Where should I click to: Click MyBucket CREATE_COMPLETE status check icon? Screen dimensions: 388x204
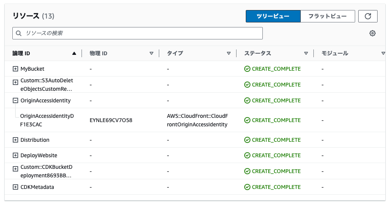[247, 69]
